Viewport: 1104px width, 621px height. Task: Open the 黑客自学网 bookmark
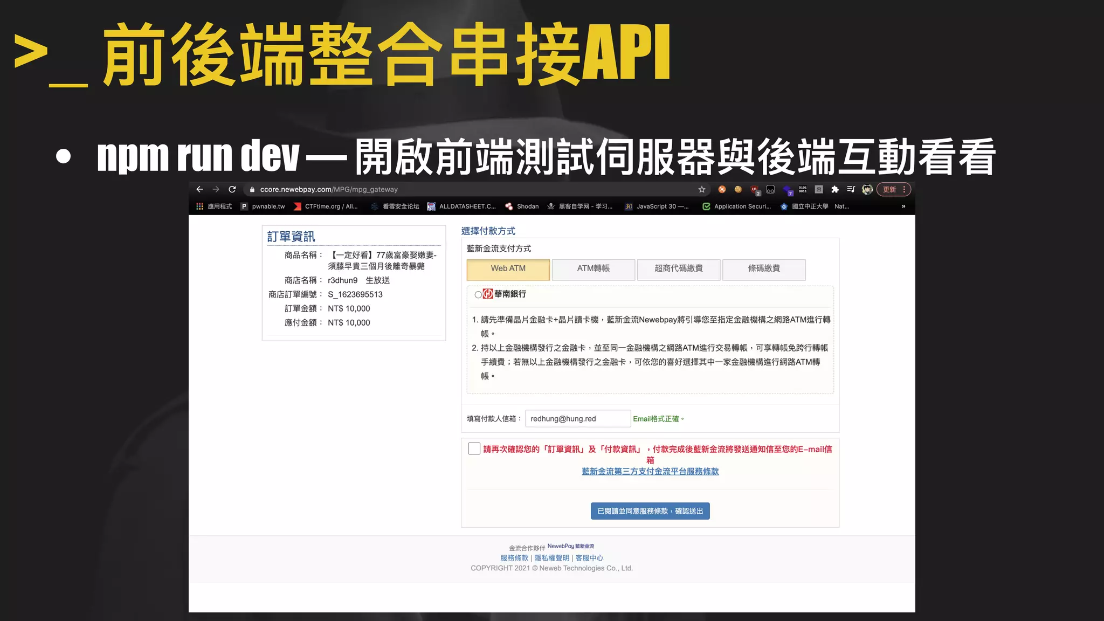pos(580,206)
